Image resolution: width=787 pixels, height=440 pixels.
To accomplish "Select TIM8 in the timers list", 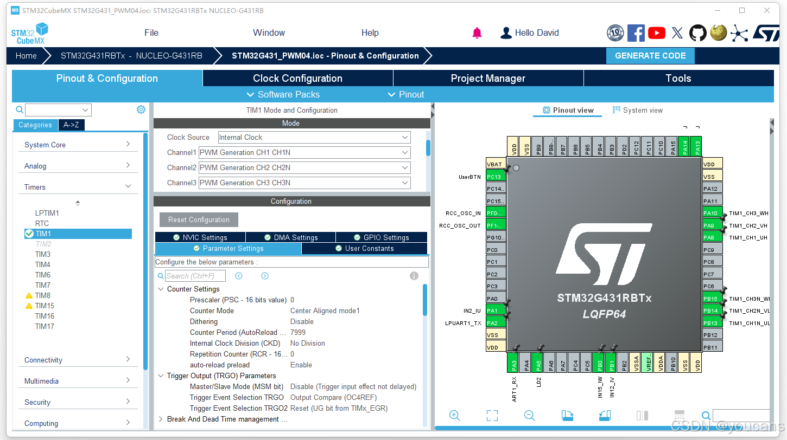I will 43,296.
